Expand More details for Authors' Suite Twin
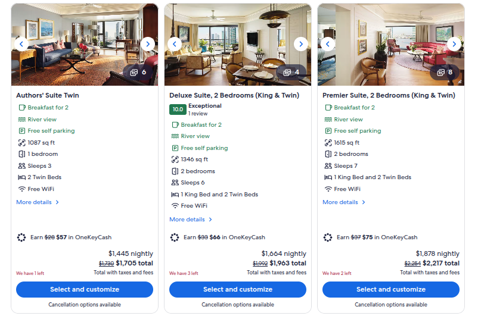The height and width of the screenshot is (319, 481). click(38, 202)
